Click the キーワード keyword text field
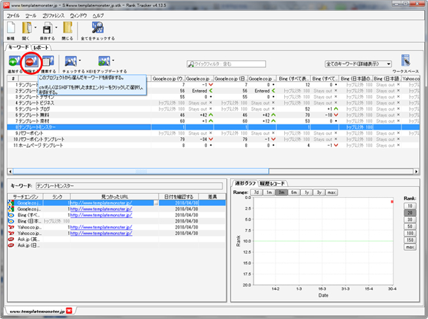Screen dimensions: 428x319 click(129, 186)
